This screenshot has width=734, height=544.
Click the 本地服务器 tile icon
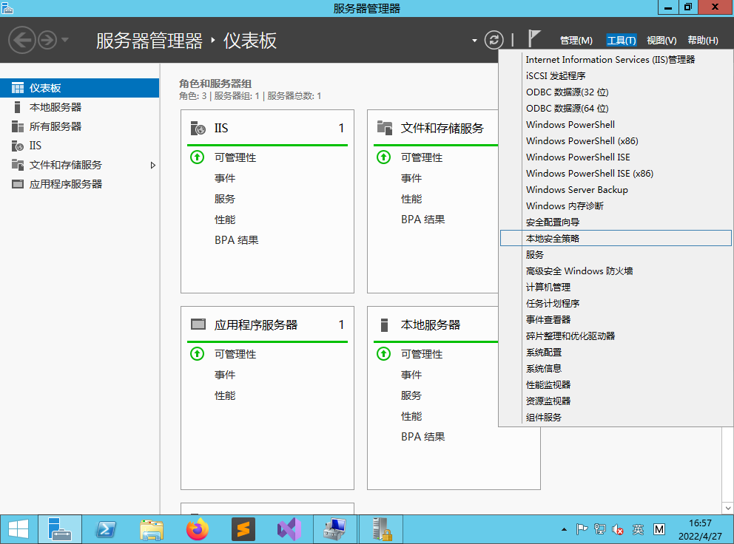pyautogui.click(x=384, y=324)
